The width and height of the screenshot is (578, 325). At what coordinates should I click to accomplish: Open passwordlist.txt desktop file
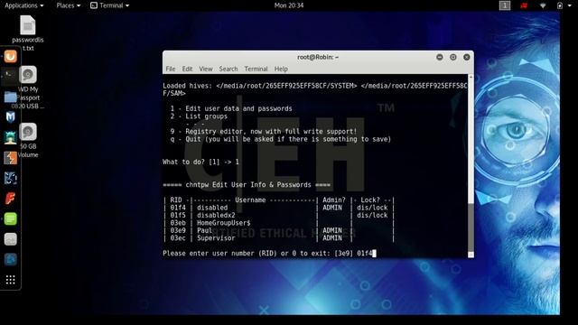[28, 32]
